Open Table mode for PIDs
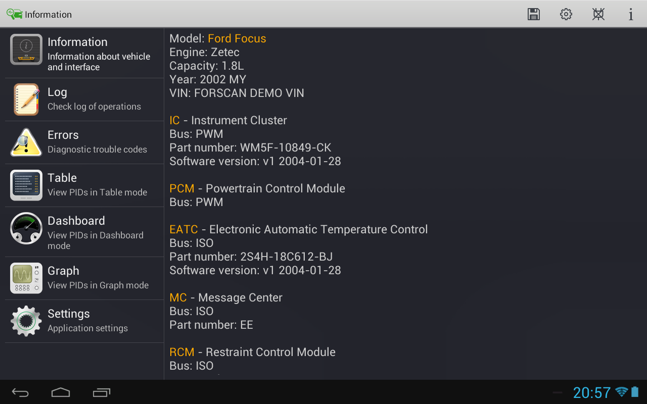The width and height of the screenshot is (647, 404). 97,185
